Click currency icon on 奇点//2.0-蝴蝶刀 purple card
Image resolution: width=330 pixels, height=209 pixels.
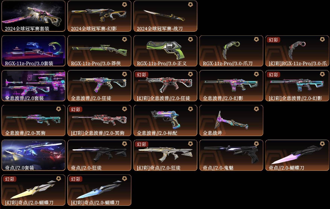tap(322, 144)
